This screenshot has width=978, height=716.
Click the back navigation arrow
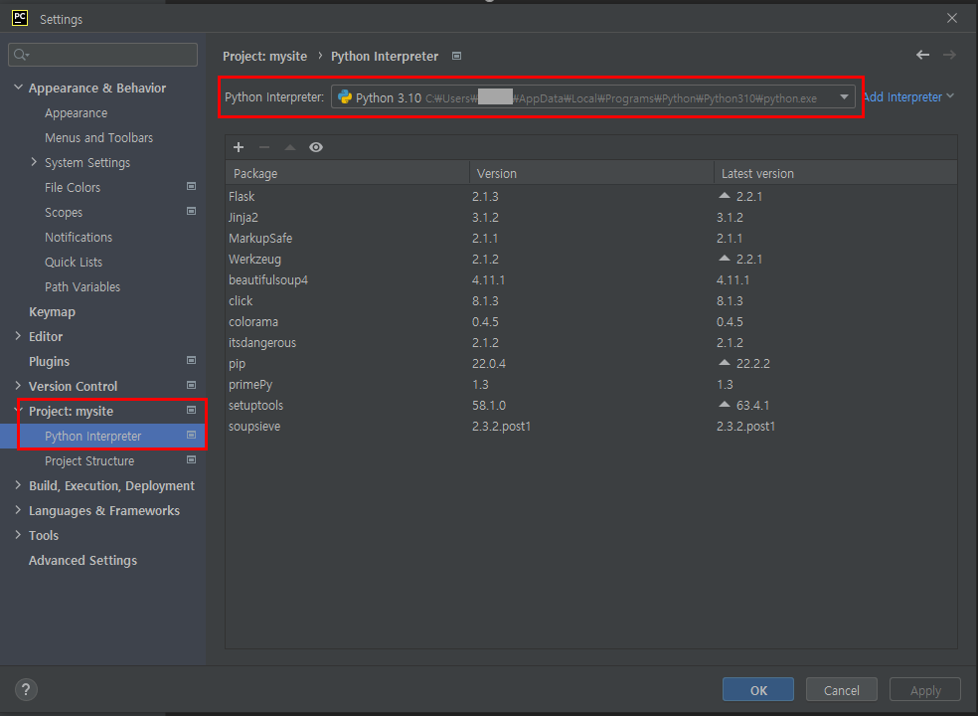pyautogui.click(x=923, y=55)
